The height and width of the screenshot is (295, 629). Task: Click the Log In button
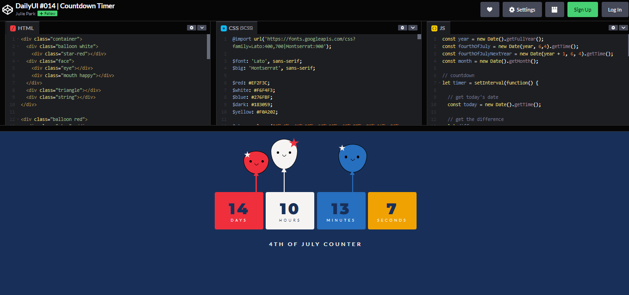615,10
